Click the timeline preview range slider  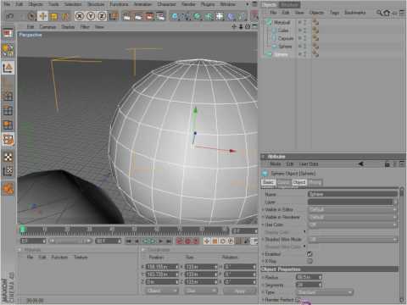click(70, 241)
